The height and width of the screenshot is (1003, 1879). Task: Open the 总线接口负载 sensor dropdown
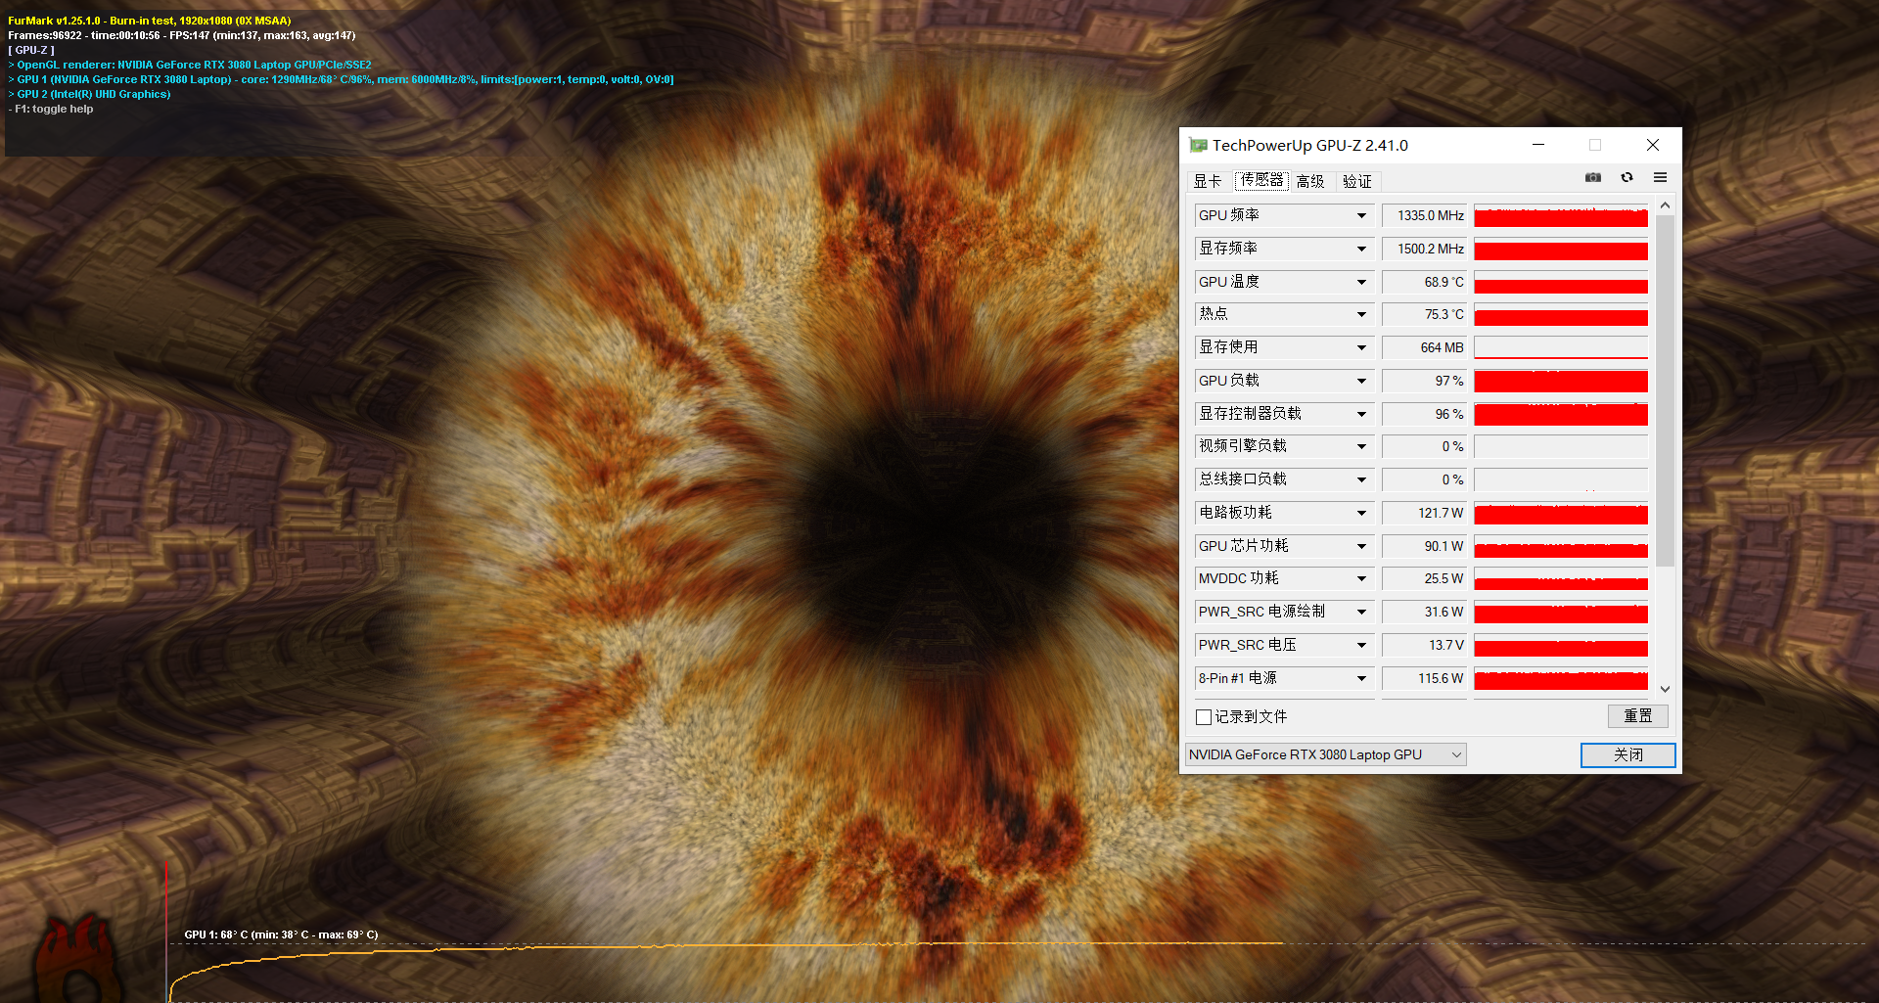1361,479
